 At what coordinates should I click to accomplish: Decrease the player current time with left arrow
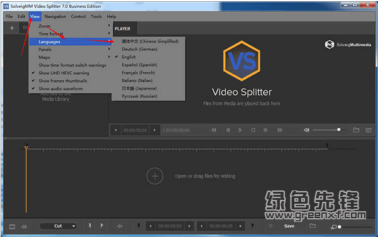116,130
